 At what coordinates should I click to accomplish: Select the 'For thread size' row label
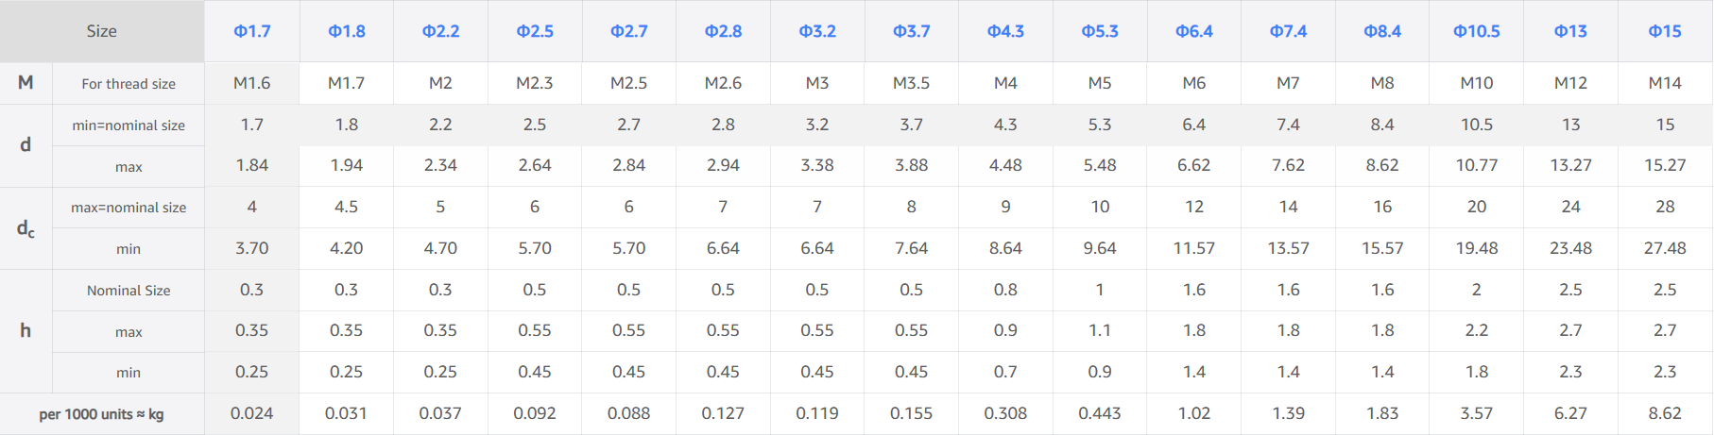(129, 84)
